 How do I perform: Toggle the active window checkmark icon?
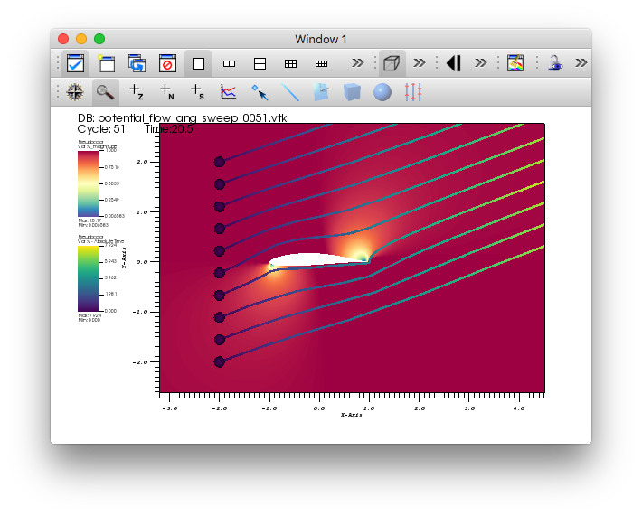coord(75,63)
